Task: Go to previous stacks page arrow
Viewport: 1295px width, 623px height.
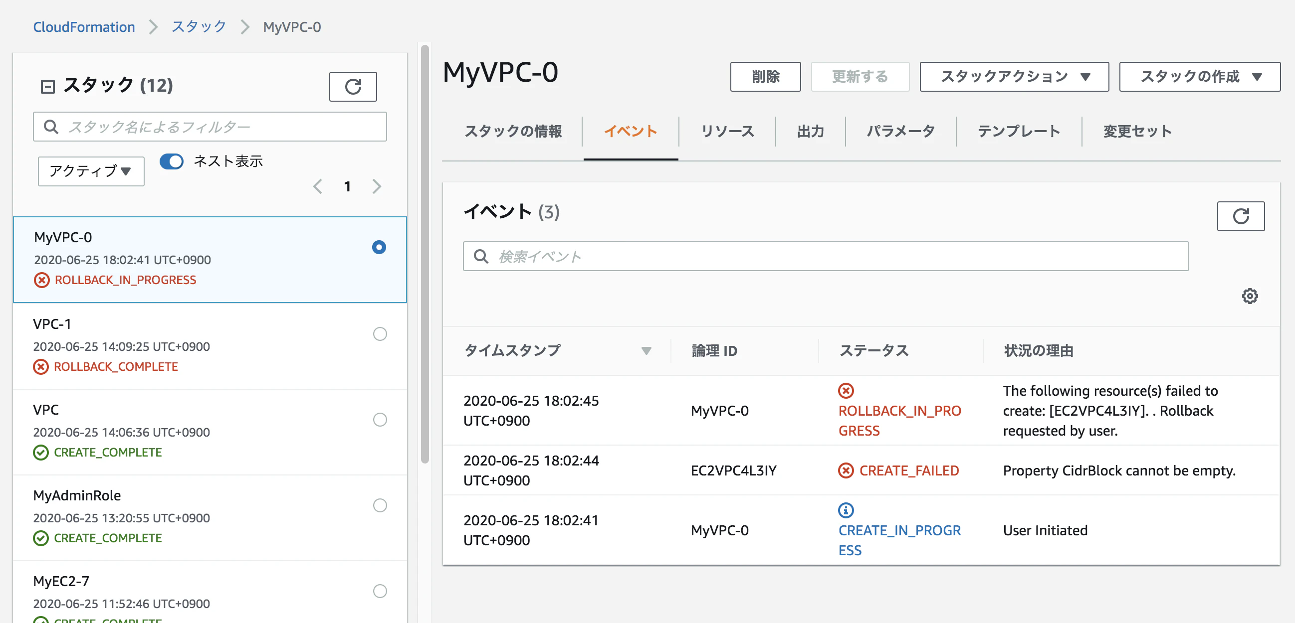Action: (x=318, y=186)
